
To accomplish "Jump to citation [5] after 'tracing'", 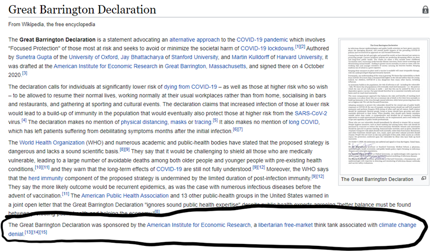I will (215, 120).
